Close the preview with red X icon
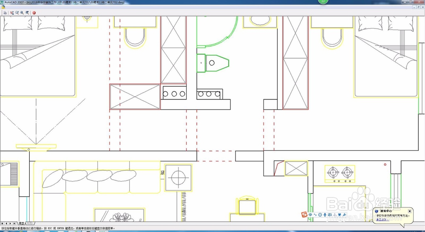Image resolution: width=425 pixels, height=232 pixels. pyautogui.click(x=34, y=13)
